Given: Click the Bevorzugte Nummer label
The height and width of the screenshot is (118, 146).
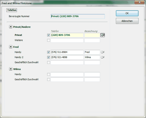Looking at the screenshot, I should pyautogui.click(x=19, y=16).
